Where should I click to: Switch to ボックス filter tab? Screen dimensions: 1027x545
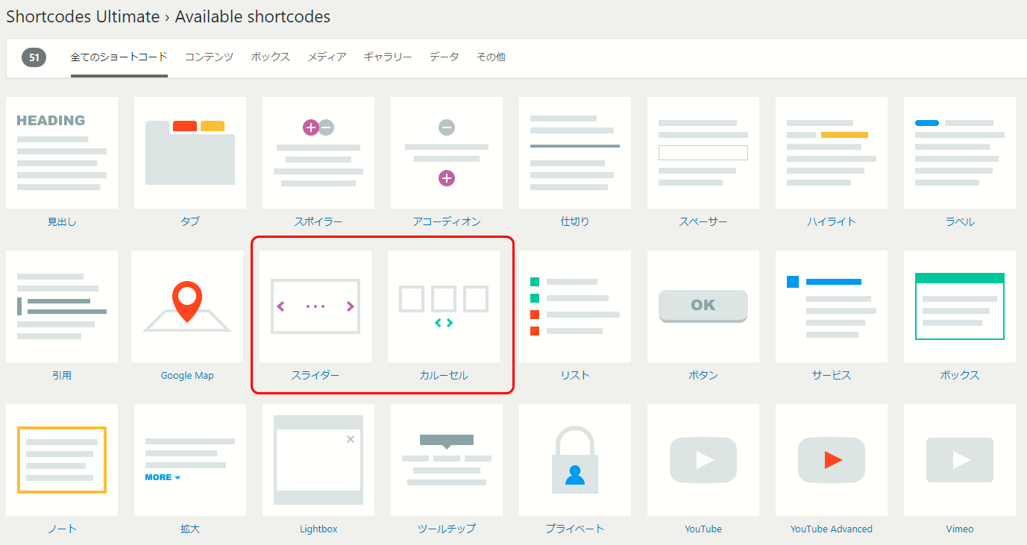(x=271, y=57)
